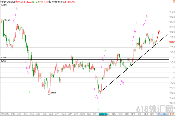Click the 2021/02/15 date axis label
The image size is (175, 116).
click(5, 114)
